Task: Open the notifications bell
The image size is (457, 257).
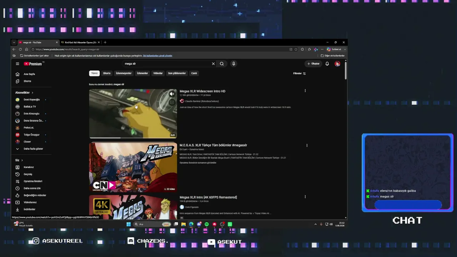Action: click(x=327, y=64)
